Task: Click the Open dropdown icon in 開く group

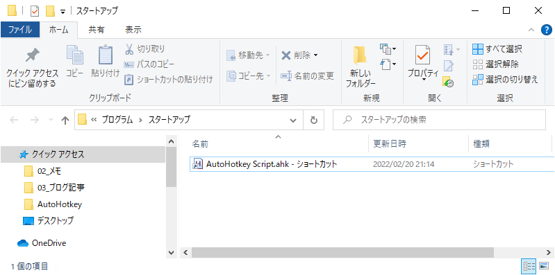Action: [x=452, y=49]
